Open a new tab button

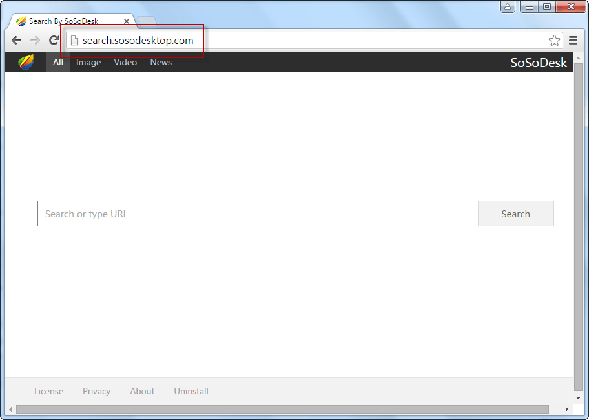coord(147,22)
